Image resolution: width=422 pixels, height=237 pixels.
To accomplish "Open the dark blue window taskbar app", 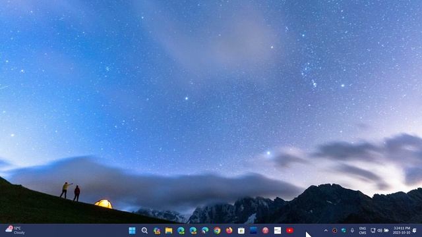I will pyautogui.click(x=253, y=230).
